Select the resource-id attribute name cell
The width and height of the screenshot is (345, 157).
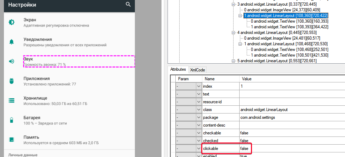coord(221,102)
